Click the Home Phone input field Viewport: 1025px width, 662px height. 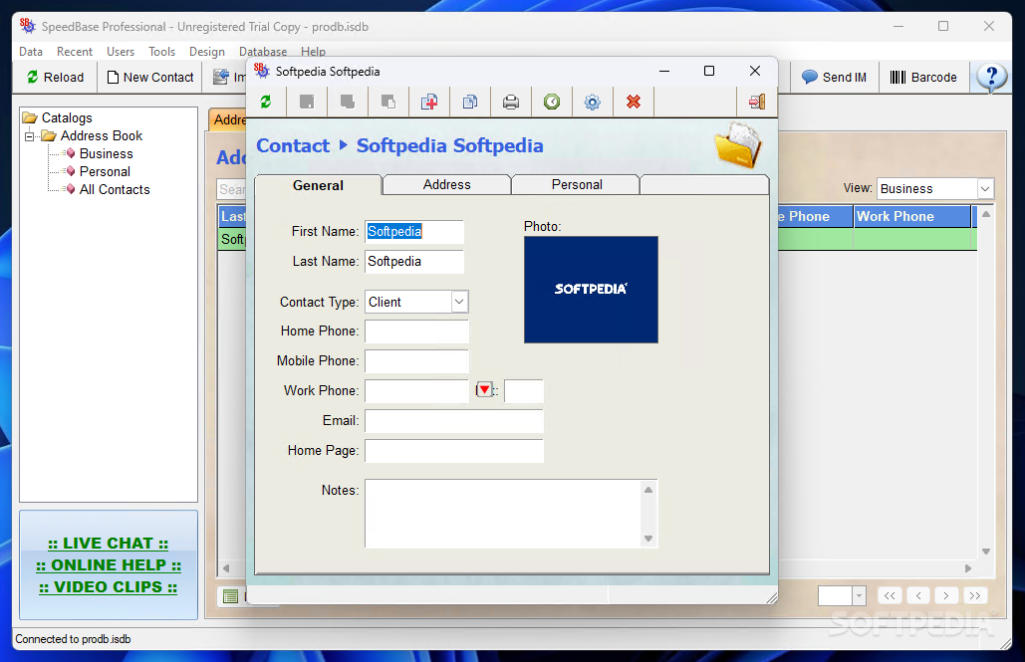point(416,331)
